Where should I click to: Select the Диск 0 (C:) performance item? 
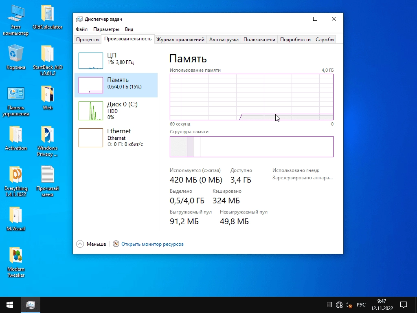(x=116, y=111)
